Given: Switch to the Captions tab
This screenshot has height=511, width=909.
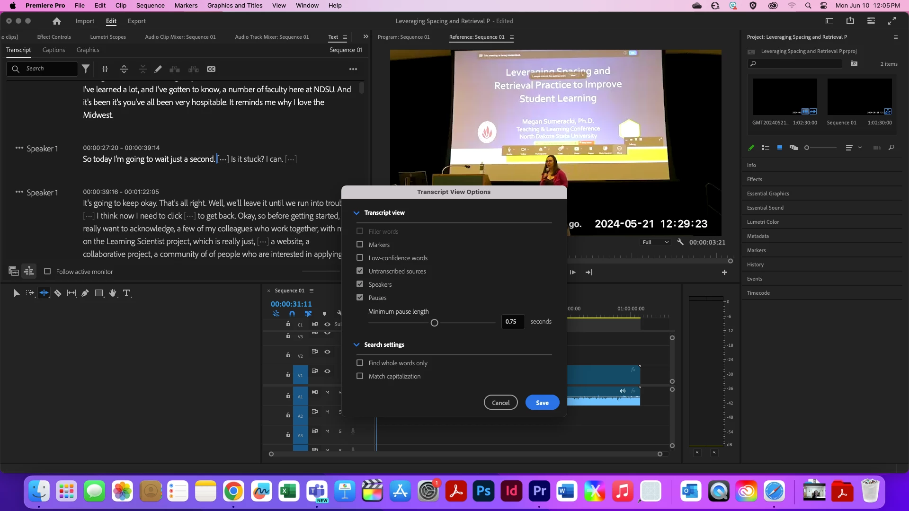Looking at the screenshot, I should [x=53, y=50].
